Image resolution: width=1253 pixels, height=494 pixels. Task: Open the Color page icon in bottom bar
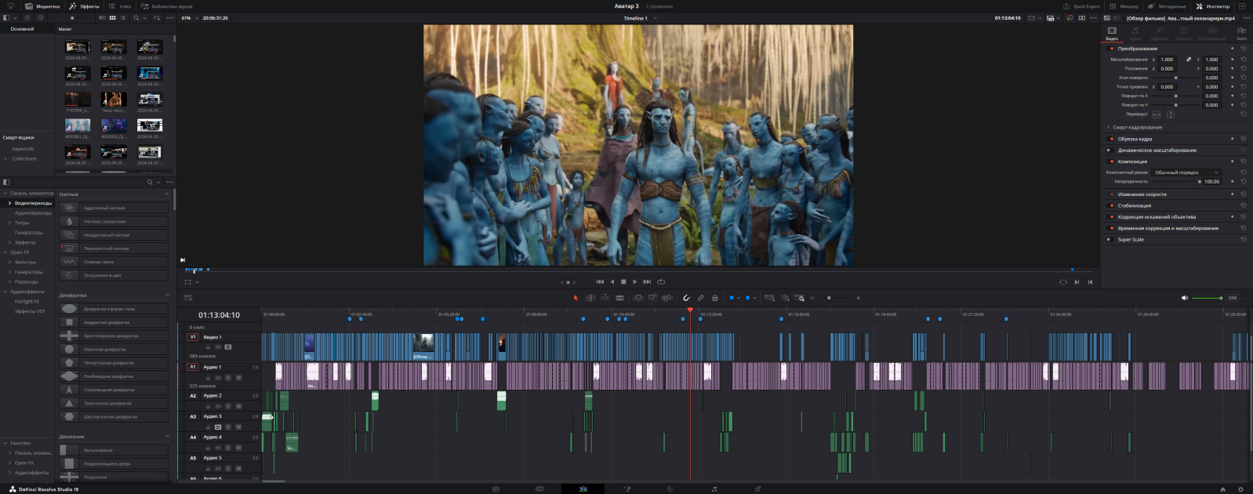670,489
